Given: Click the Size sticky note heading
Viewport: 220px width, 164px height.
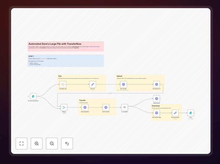Looking at the screenshot, I should coord(60,76).
